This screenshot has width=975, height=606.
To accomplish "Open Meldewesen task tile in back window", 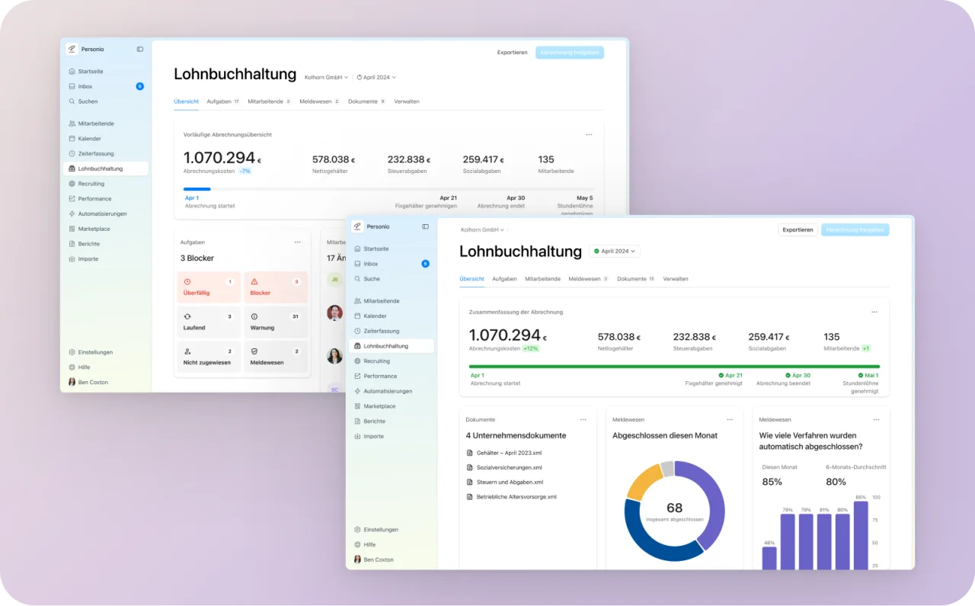I will coord(276,357).
